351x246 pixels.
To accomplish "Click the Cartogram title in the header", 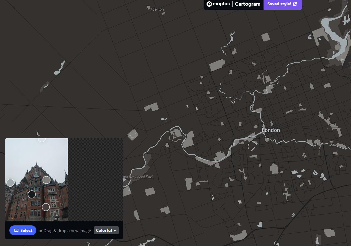I will [x=247, y=4].
